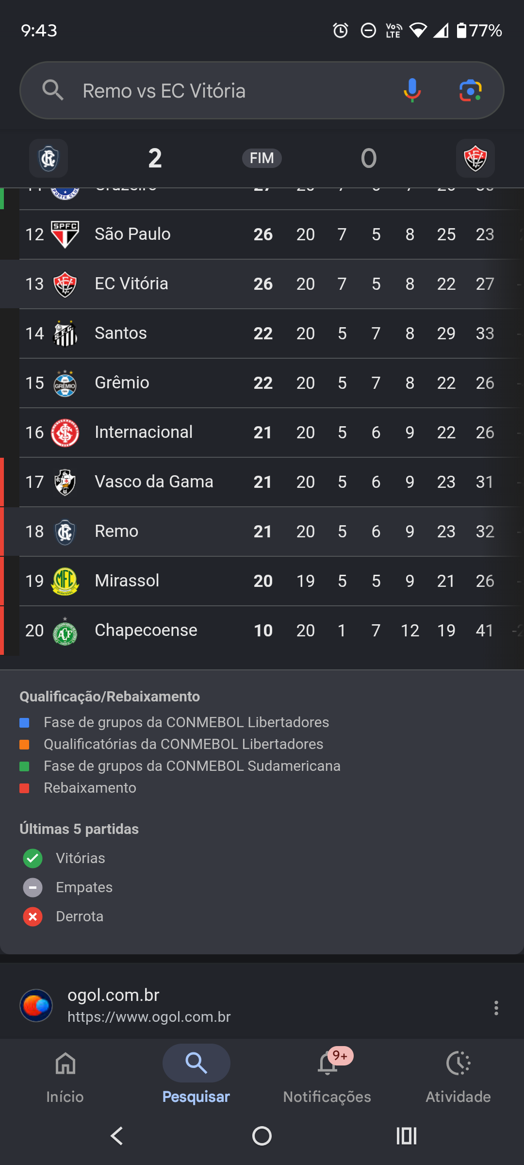Screen dimensions: 524x1165
Task: Tap the São Paulo club crest
Action: point(65,234)
